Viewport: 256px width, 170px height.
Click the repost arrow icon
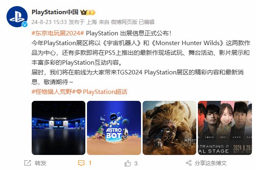28,163
